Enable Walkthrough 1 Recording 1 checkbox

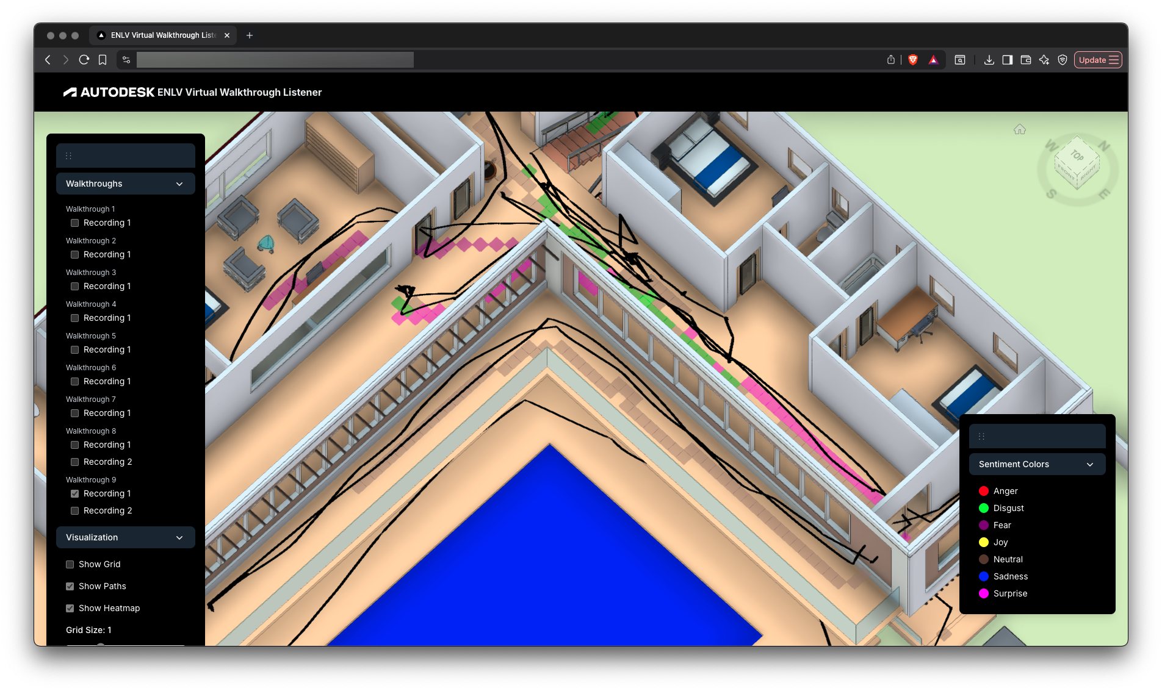click(x=75, y=223)
